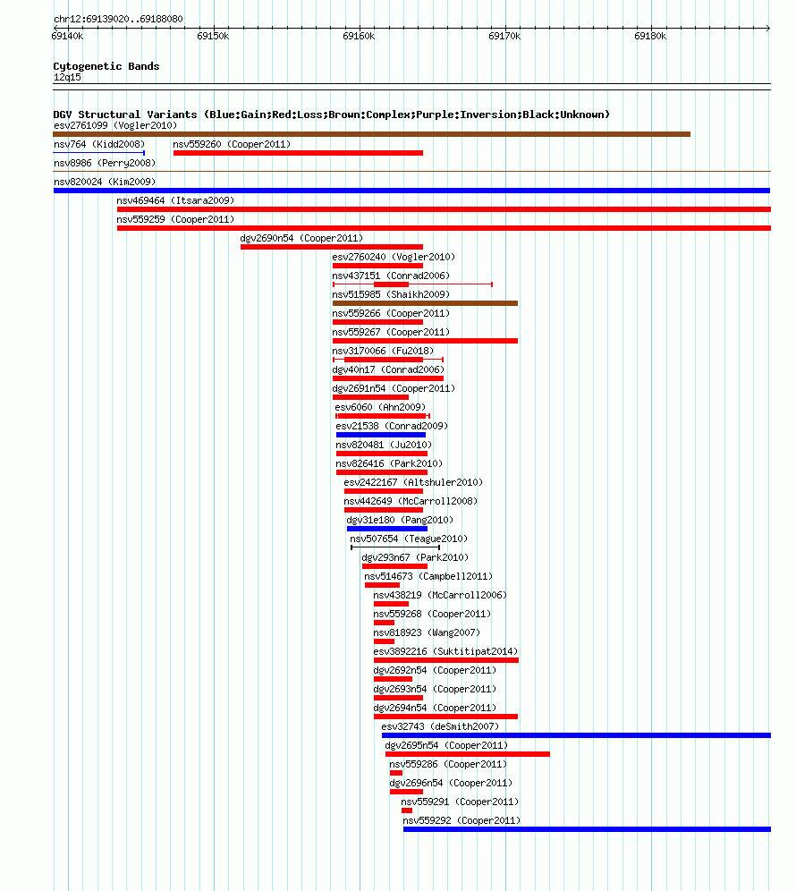The height and width of the screenshot is (891, 796).
Task: Click the right arrow of the ruler
Action: coord(767,27)
